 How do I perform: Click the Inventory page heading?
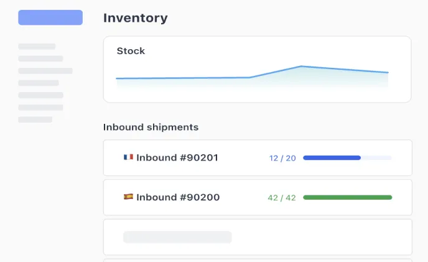click(136, 18)
